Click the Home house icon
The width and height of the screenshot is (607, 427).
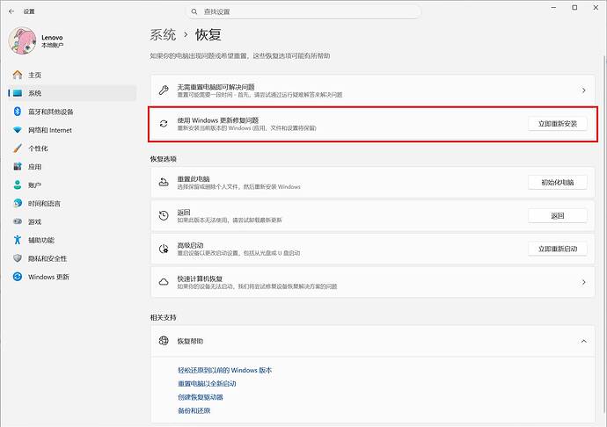(x=18, y=75)
